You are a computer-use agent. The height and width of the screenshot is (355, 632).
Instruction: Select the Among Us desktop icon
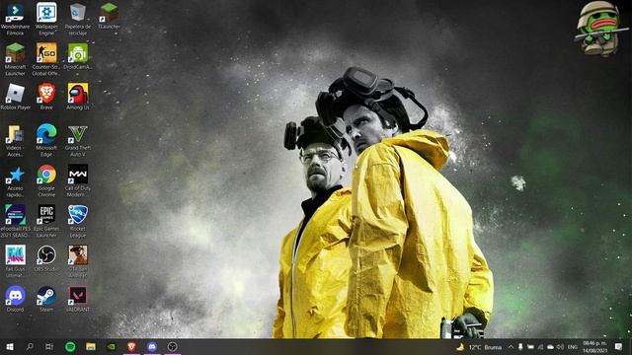coord(78,97)
